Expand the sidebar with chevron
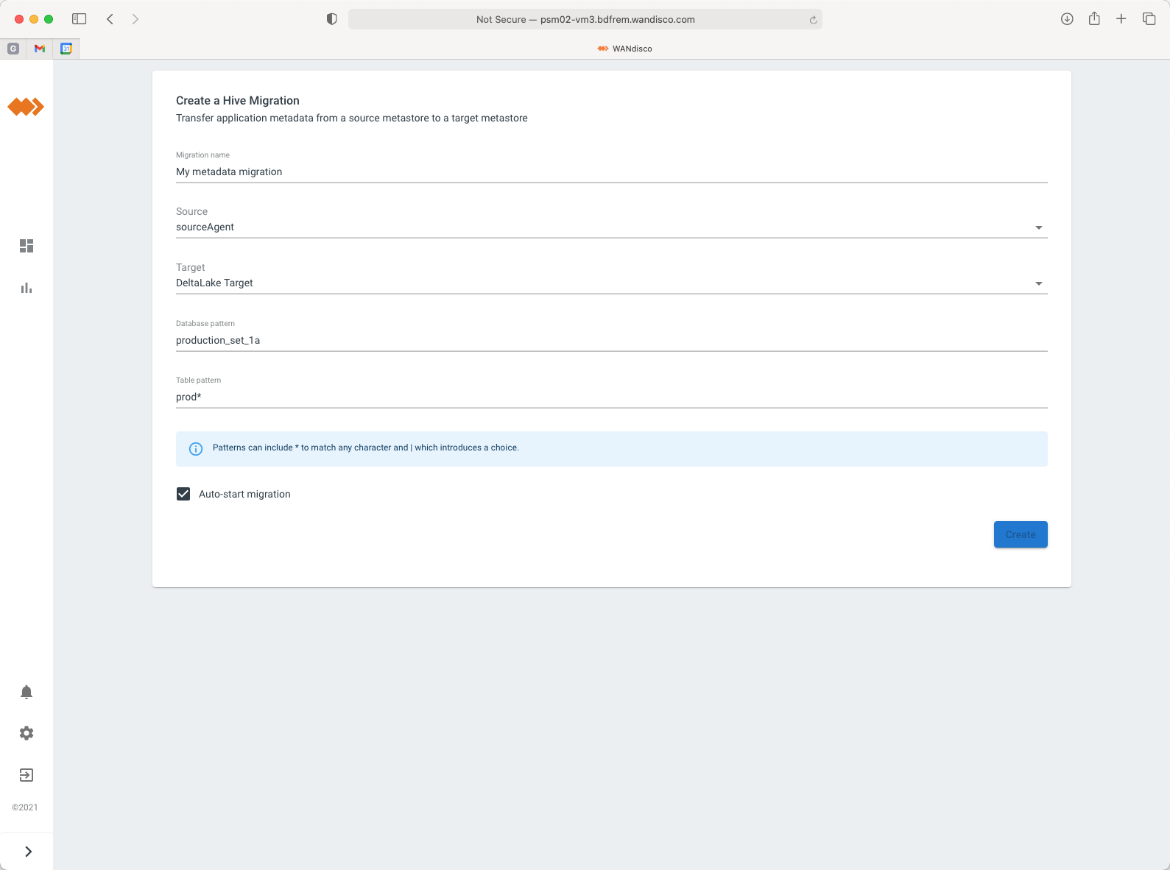The width and height of the screenshot is (1170, 870). (x=28, y=852)
